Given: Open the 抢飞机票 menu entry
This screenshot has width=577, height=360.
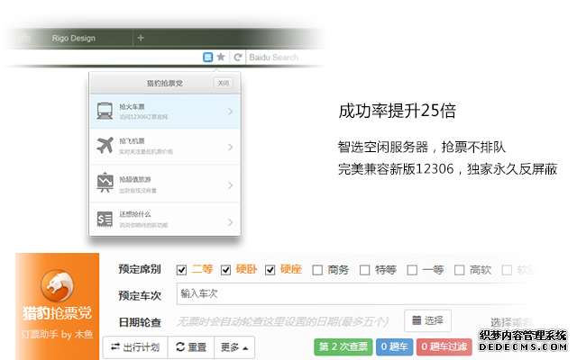Looking at the screenshot, I should (x=165, y=147).
